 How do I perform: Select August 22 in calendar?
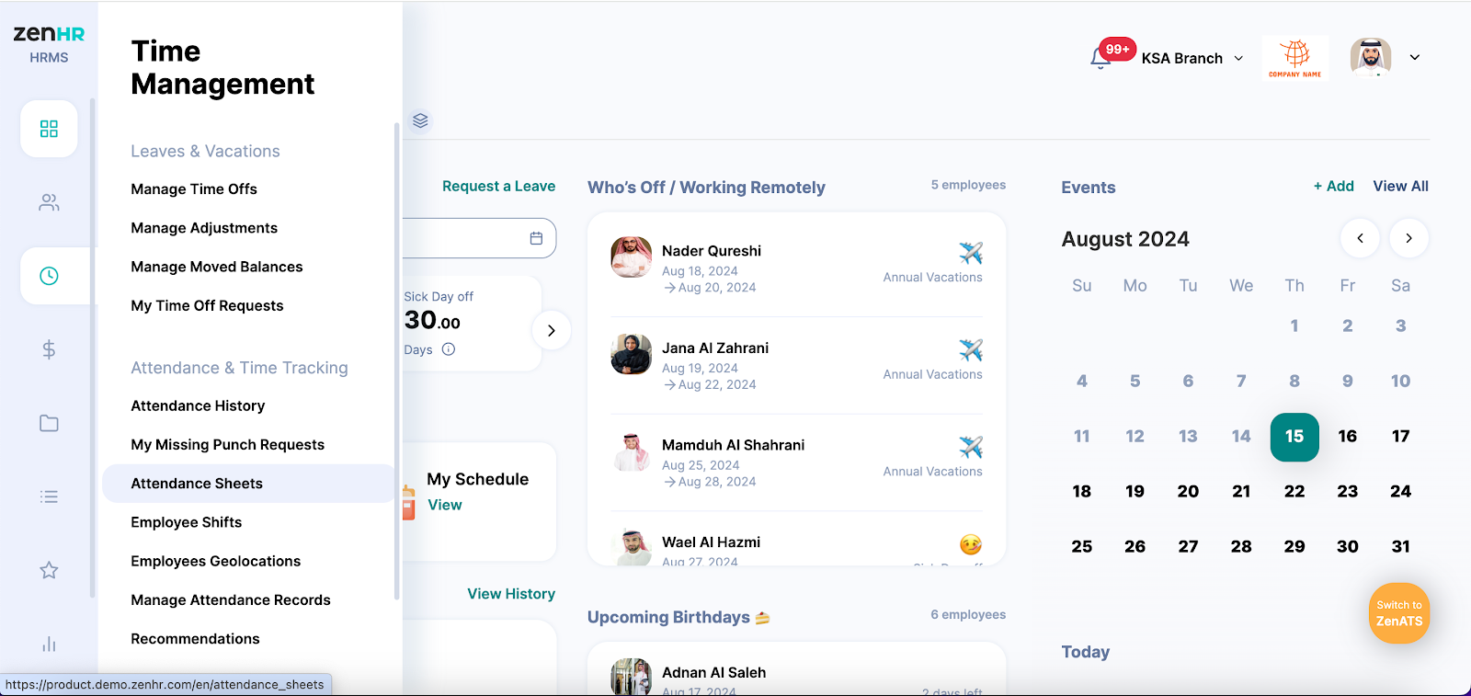pos(1294,492)
